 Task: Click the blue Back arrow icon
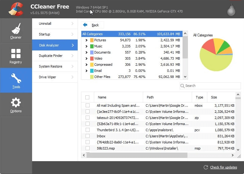click(85, 25)
